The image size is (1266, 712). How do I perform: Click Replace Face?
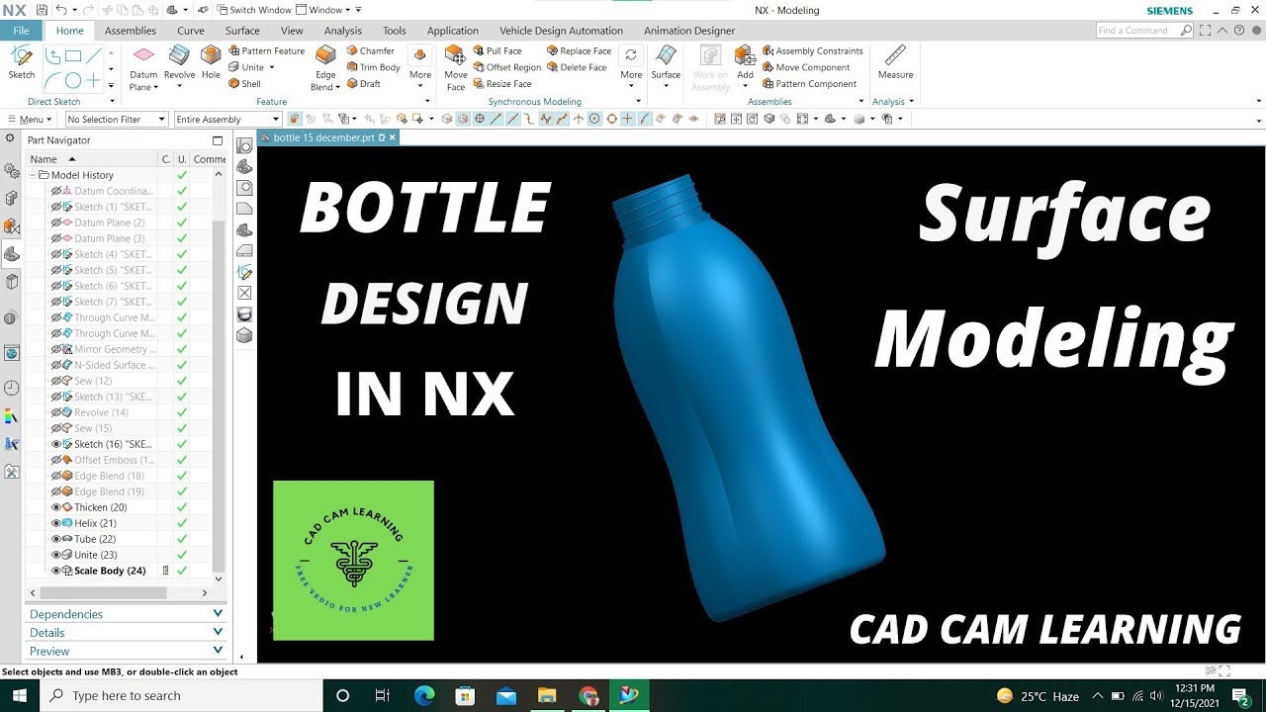tap(579, 50)
